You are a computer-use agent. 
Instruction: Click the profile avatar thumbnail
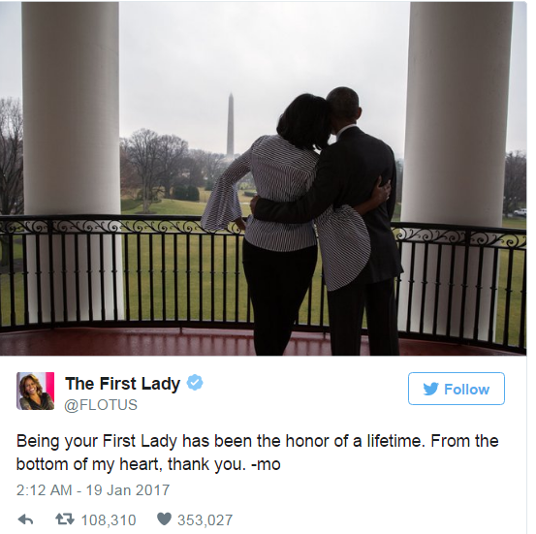[35, 391]
